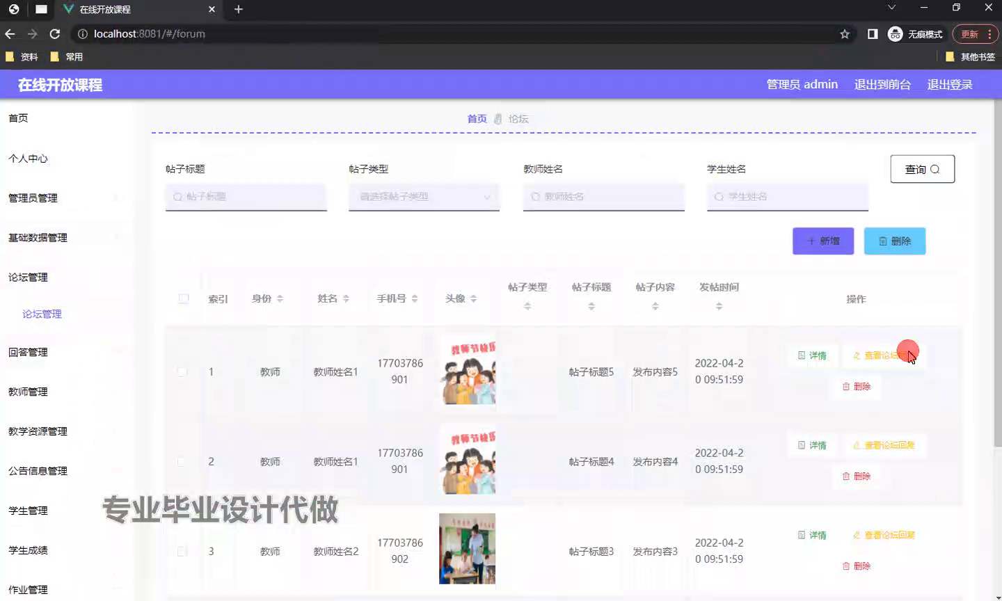This screenshot has height=601, width=1002.
Task: Open the tab search chevron in title bar
Action: (891, 8)
